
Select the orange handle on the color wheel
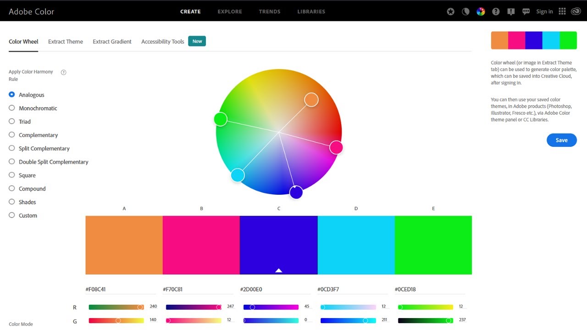pyautogui.click(x=311, y=99)
